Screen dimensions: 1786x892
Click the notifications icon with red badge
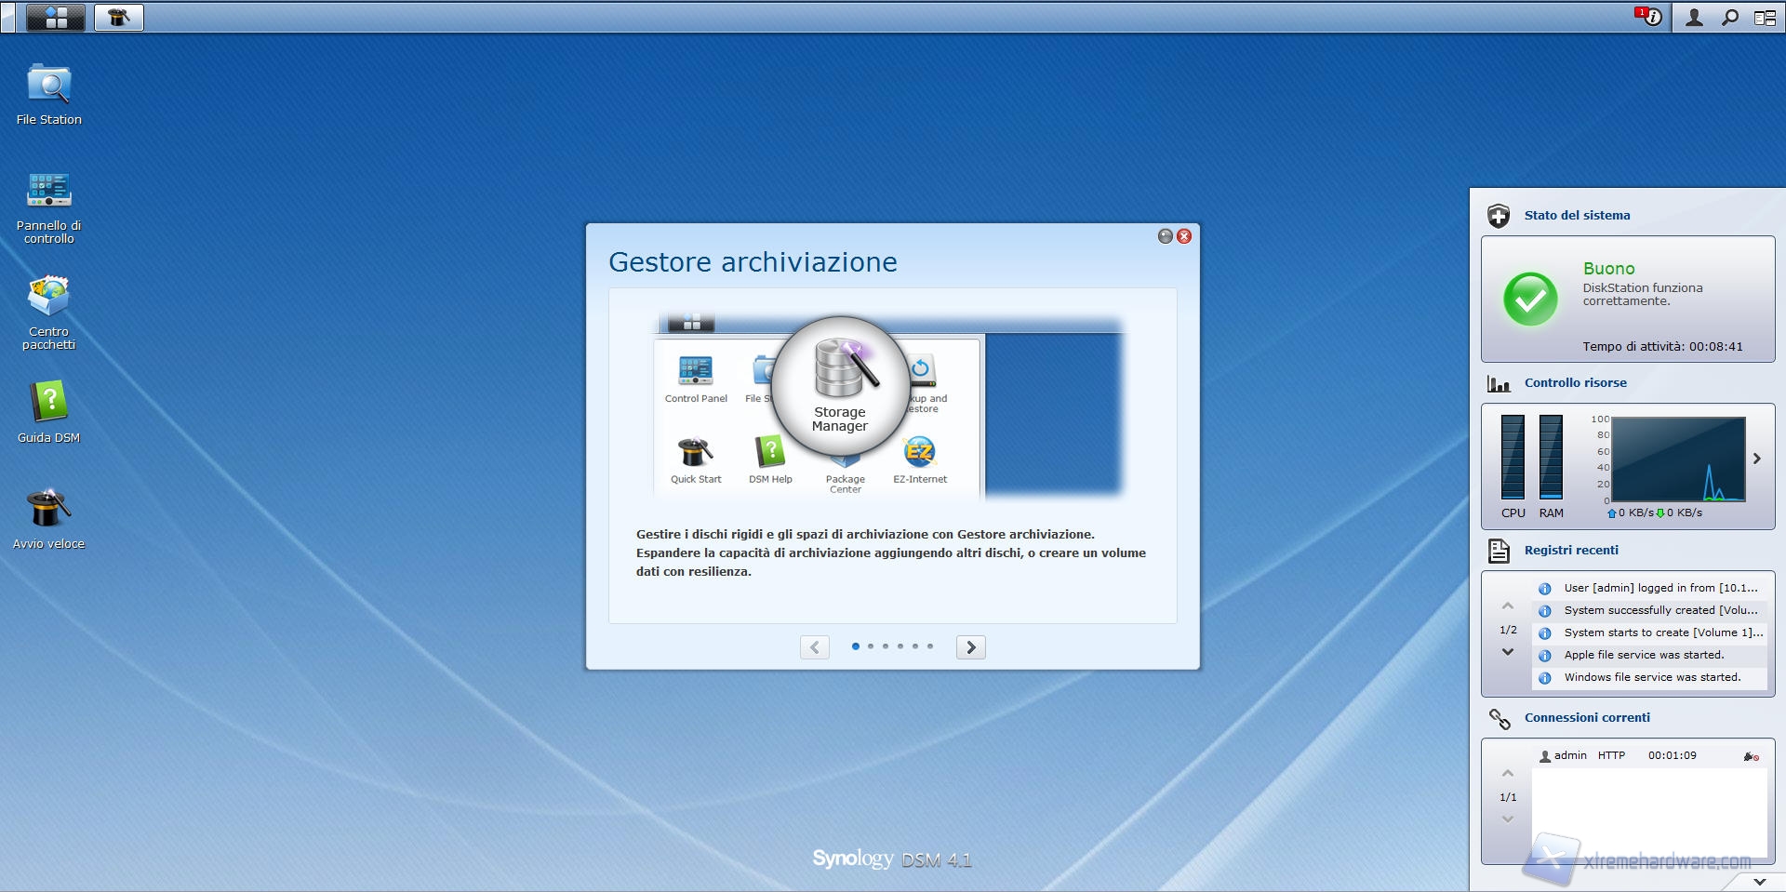coord(1649,17)
